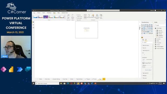Image resolution: width=167 pixels, height=94 pixels.
Task: Open the Insert ribbon tab
Action: (44, 13)
